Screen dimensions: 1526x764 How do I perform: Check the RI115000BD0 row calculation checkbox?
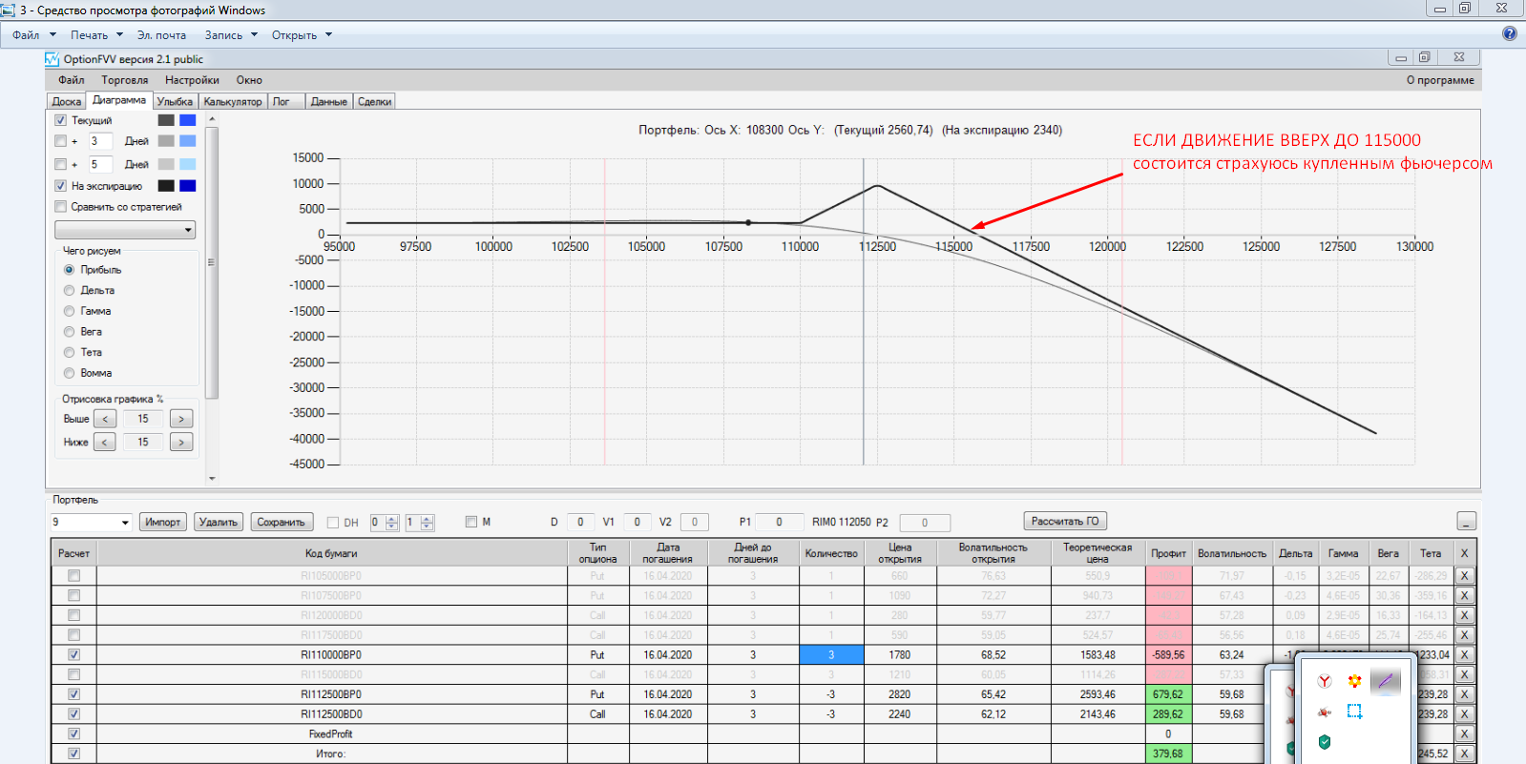coord(74,674)
